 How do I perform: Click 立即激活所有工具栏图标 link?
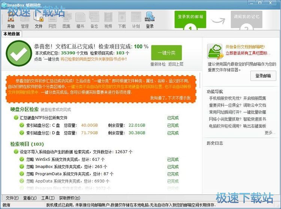pyautogui.click(x=248, y=53)
